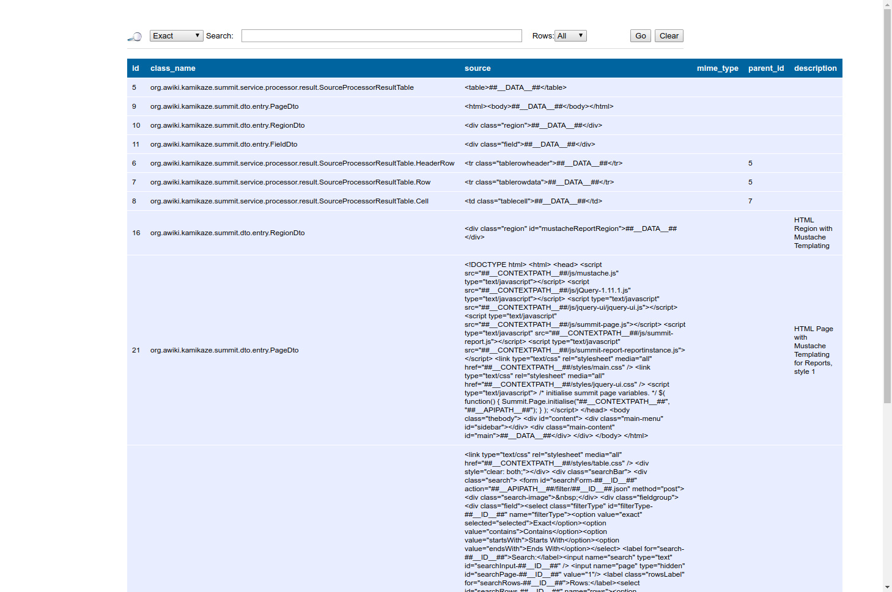Select FieldDto class name in row 11
The height and width of the screenshot is (592, 892).
[x=224, y=144]
